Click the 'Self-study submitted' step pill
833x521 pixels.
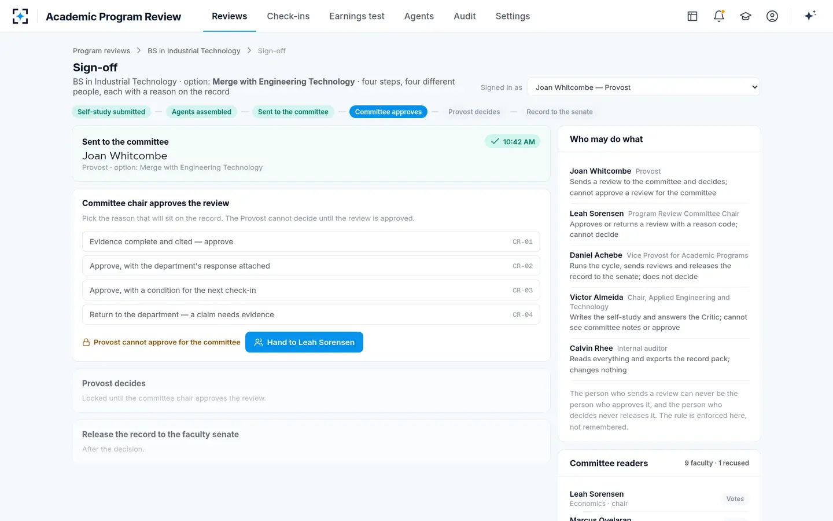click(111, 112)
